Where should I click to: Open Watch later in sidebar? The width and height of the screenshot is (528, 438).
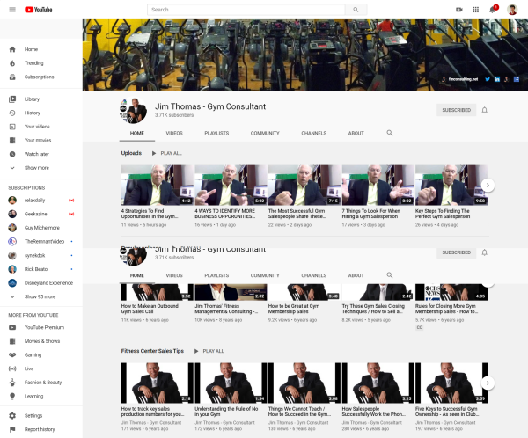pyautogui.click(x=41, y=154)
